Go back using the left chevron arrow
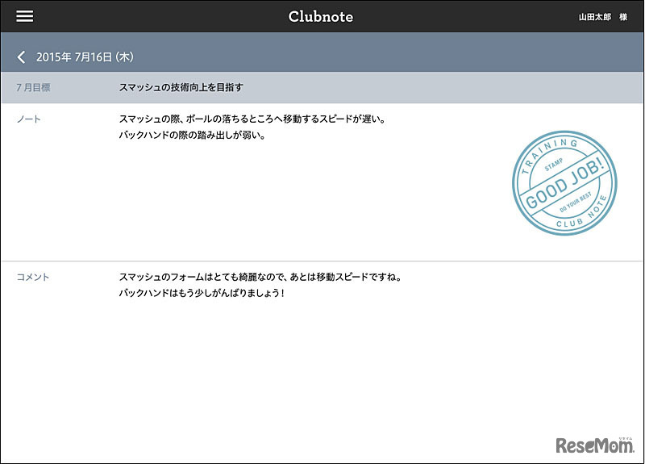Image resolution: width=645 pixels, height=464 pixels. [x=22, y=56]
